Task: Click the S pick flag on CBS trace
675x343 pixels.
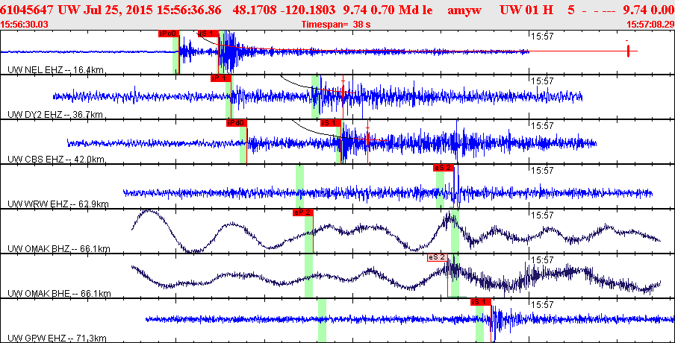Action: 330,123
